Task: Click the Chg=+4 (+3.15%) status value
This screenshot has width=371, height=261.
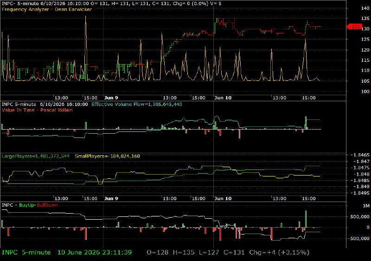Action: 279,253
